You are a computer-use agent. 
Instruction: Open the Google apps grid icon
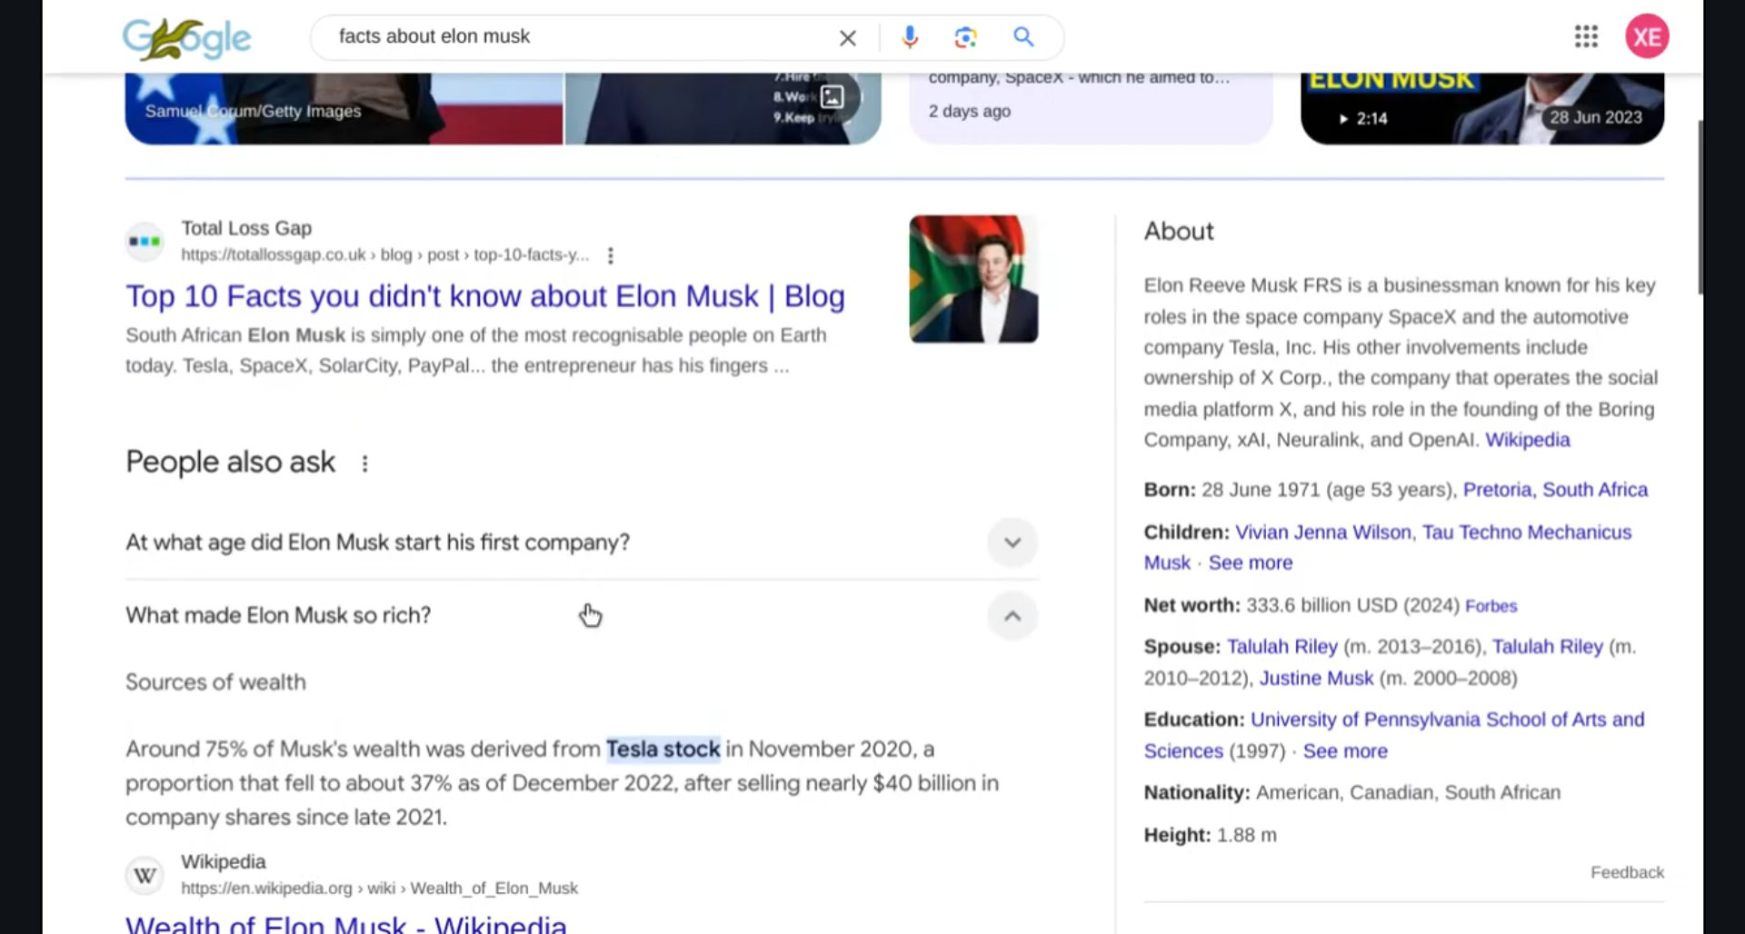(1586, 36)
